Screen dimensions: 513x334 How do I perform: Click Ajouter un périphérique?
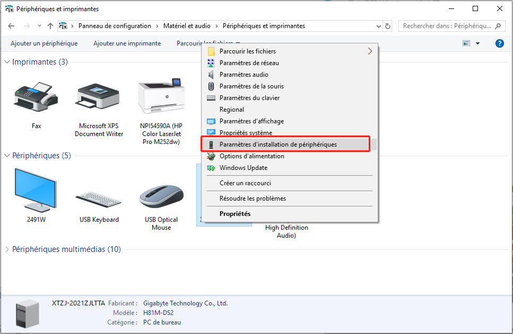coord(44,43)
